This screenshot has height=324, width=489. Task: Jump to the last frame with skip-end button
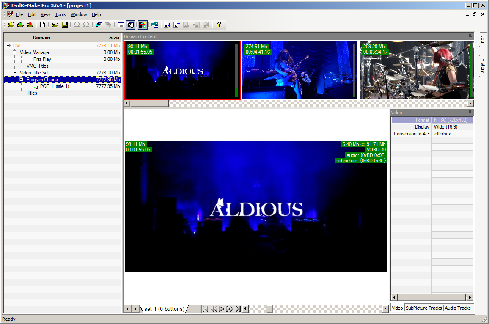[238, 309]
